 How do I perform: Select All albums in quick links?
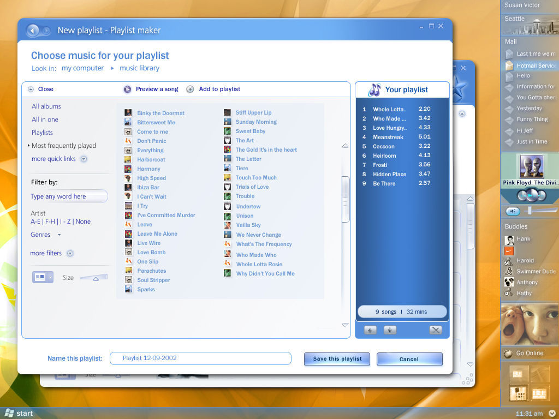46,106
